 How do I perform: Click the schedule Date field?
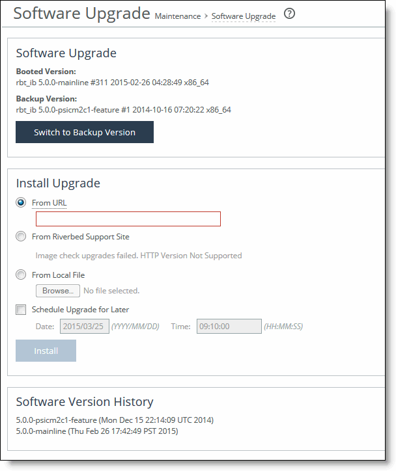pyautogui.click(x=85, y=326)
